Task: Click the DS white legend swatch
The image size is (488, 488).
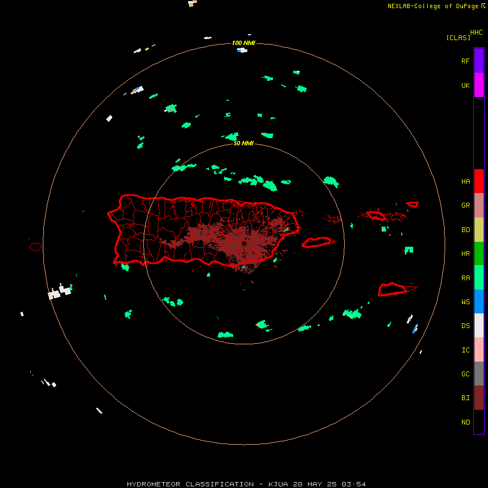Action: [x=479, y=325]
